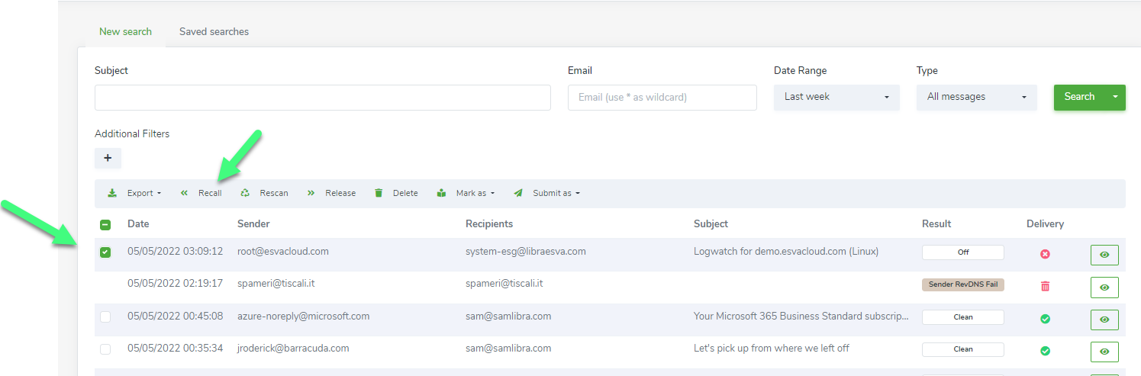The height and width of the screenshot is (376, 1141).
Task: Click the Subject column header
Action: click(711, 224)
